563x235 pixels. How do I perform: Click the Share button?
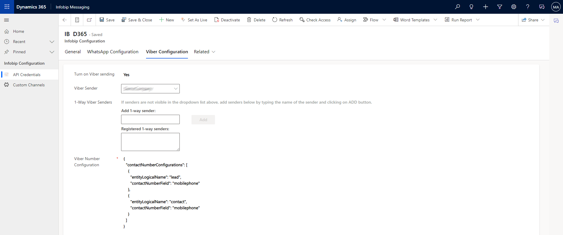(530, 20)
